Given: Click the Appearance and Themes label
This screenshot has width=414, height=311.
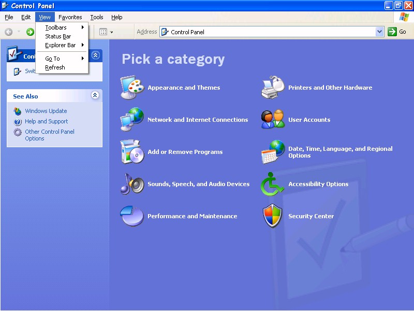Looking at the screenshot, I should pos(184,88).
